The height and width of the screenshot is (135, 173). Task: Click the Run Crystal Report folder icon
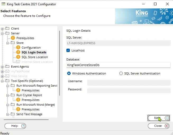[x=13, y=95]
